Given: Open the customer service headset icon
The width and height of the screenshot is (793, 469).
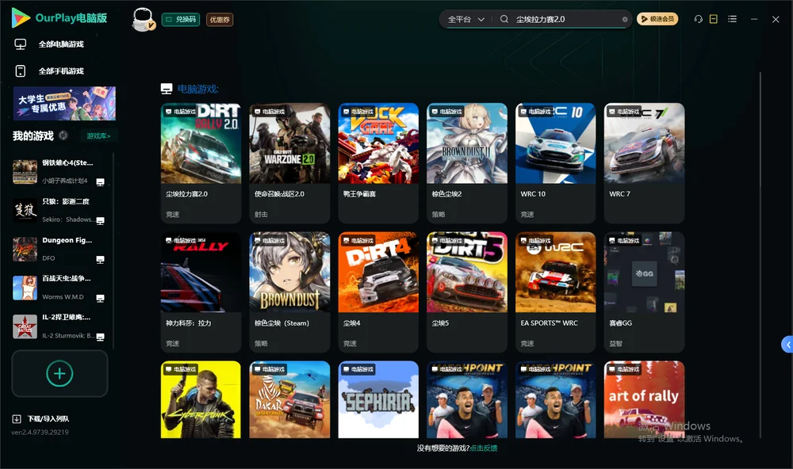Looking at the screenshot, I should pyautogui.click(x=699, y=19).
